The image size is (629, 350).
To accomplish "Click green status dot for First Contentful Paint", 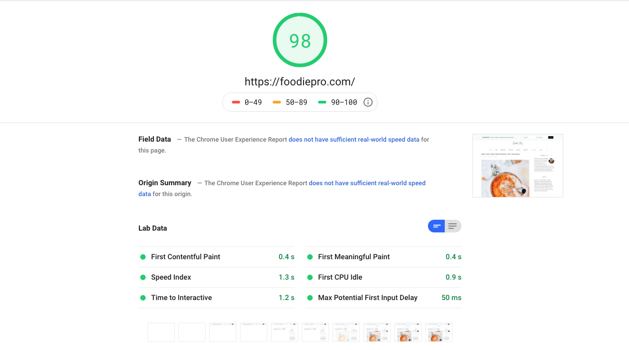I will pos(143,257).
